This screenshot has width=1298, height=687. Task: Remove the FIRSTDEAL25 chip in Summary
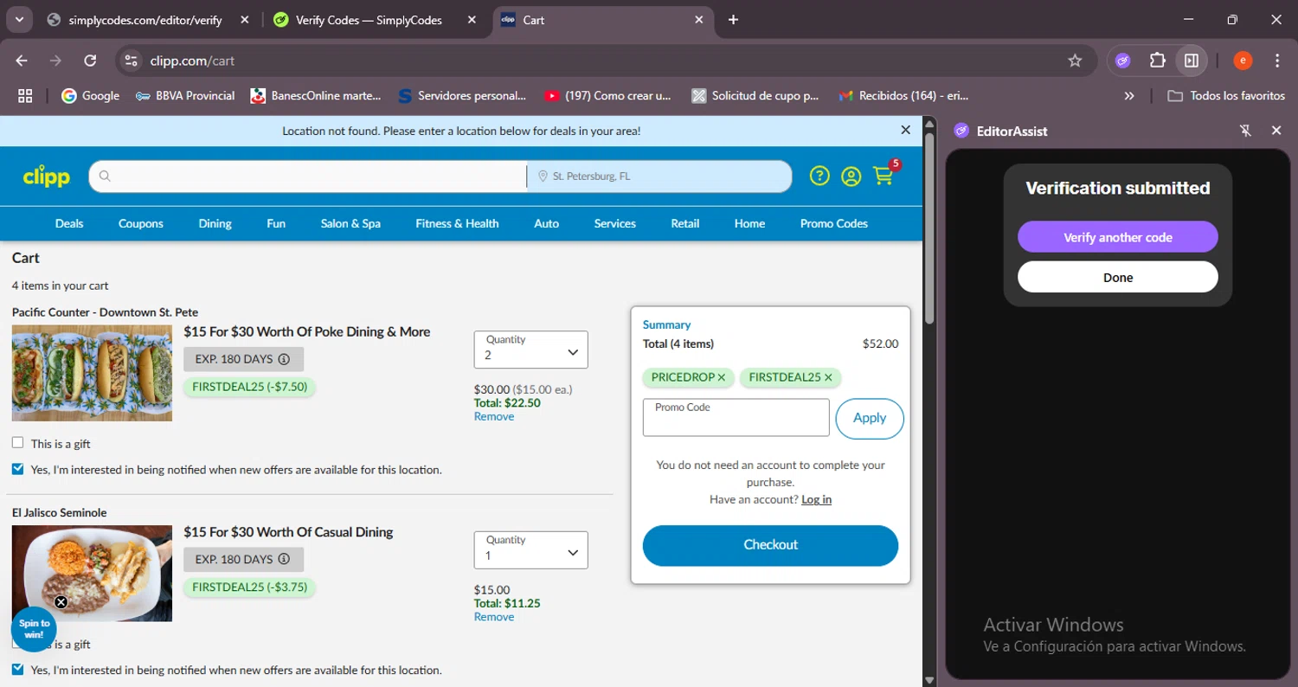(828, 377)
